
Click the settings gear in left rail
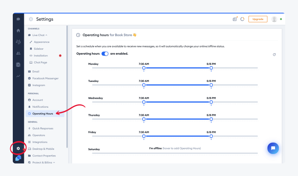tap(18, 148)
